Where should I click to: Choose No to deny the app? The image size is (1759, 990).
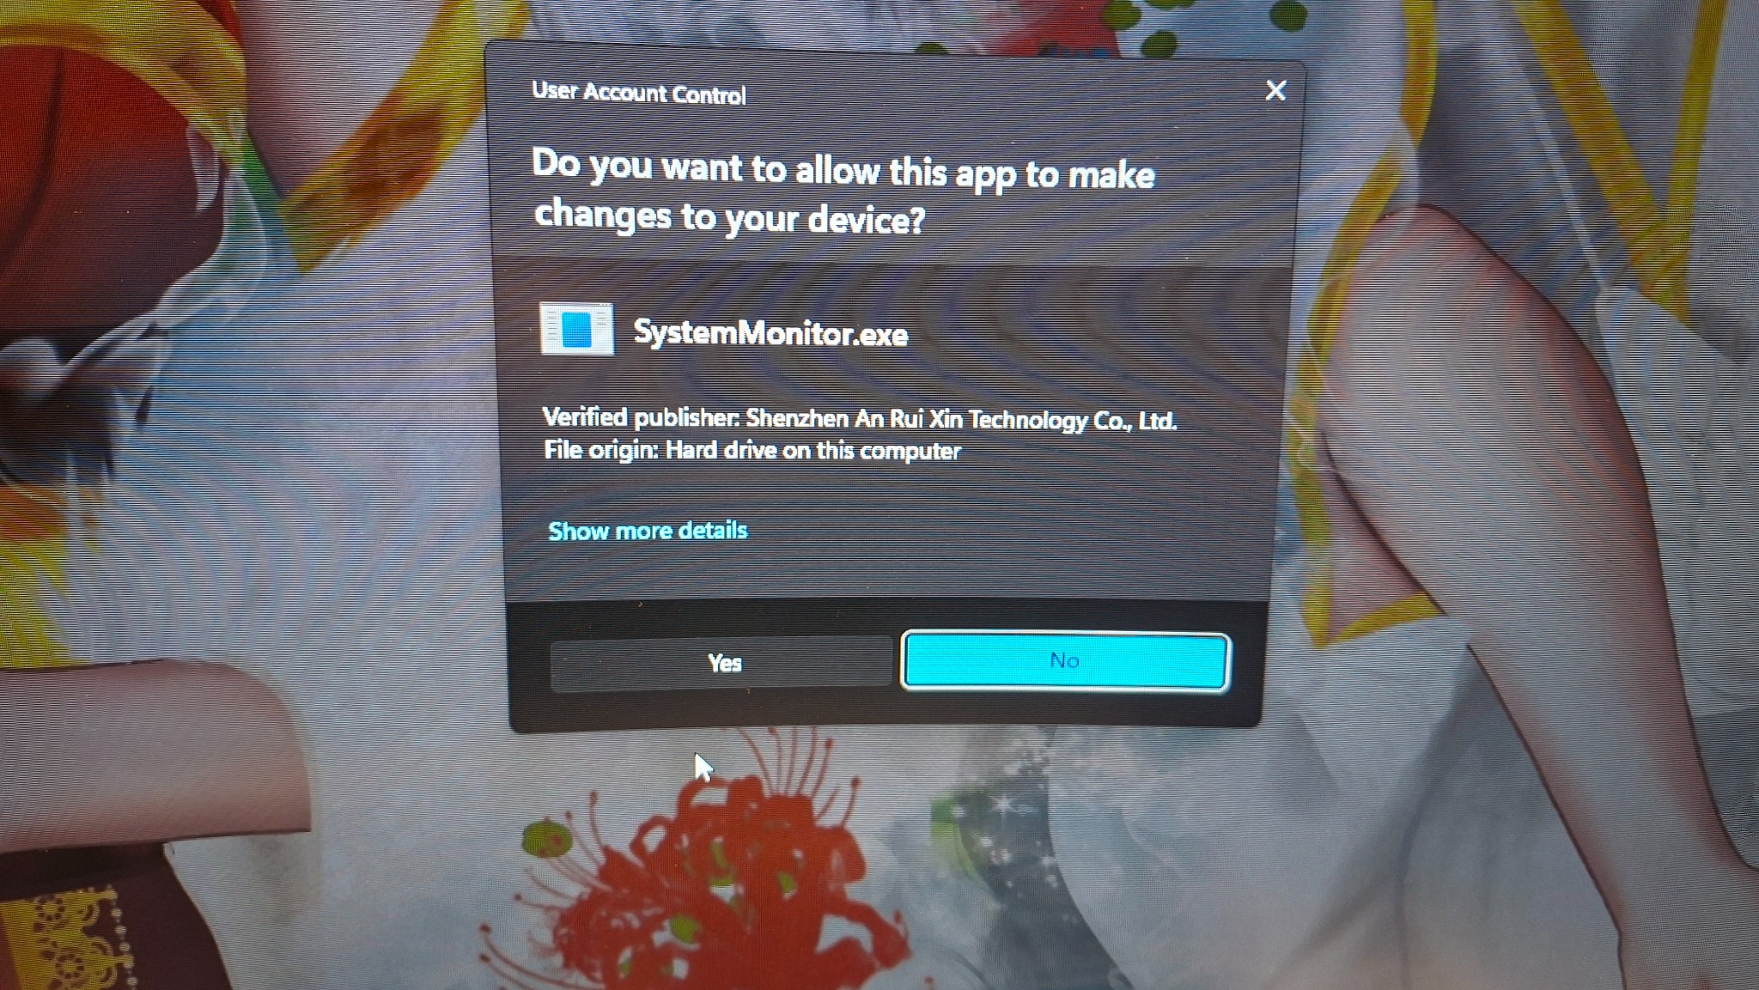tap(1065, 661)
